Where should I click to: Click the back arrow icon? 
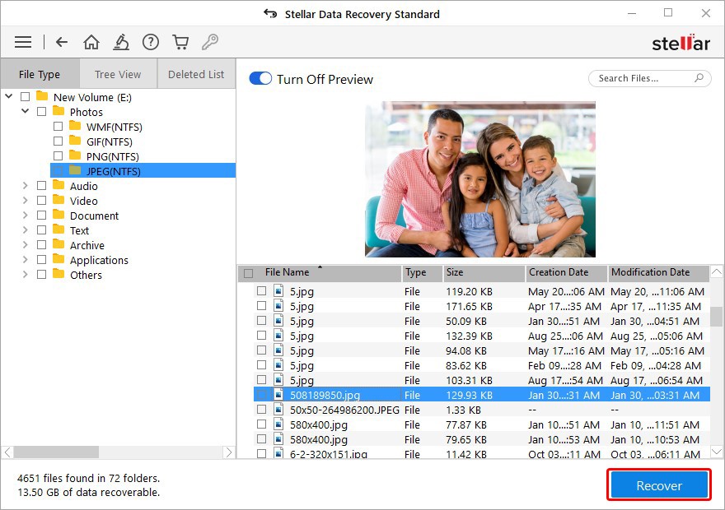[62, 42]
